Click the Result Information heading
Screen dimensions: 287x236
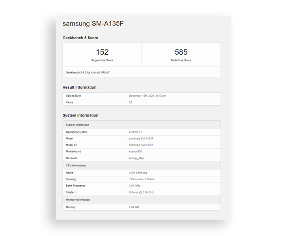pos(80,87)
